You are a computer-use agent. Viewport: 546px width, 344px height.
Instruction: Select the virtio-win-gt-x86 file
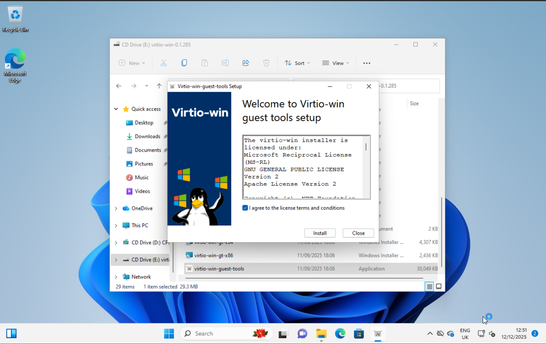tap(311, 255)
